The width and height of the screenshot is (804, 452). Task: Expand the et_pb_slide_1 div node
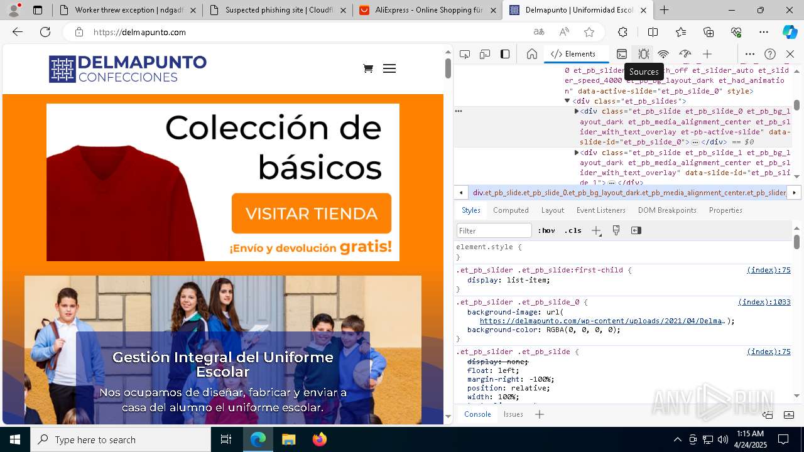577,153
